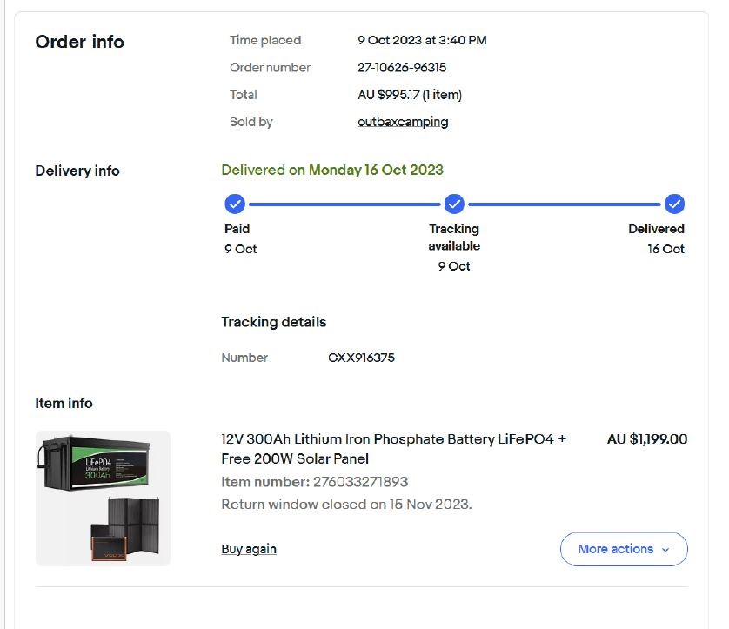Click the Tracking available checkmark icon
The image size is (729, 629).
coord(454,204)
